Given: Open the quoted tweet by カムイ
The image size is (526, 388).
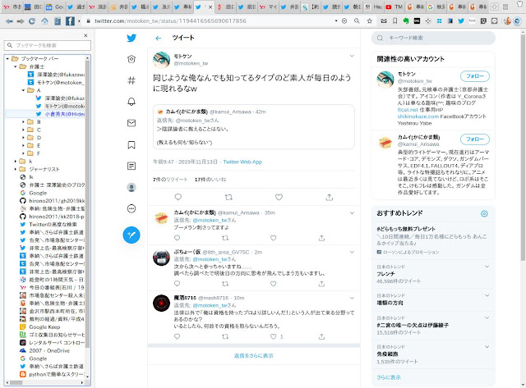Looking at the screenshot, I should pos(254,127).
